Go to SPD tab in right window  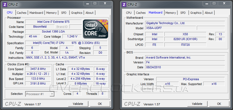pyautogui.click(x=183, y=13)
